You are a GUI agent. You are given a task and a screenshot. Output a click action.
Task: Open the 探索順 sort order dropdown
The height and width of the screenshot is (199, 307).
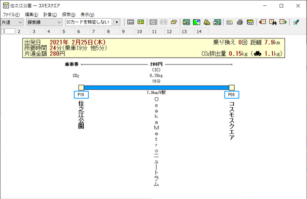click(x=44, y=23)
